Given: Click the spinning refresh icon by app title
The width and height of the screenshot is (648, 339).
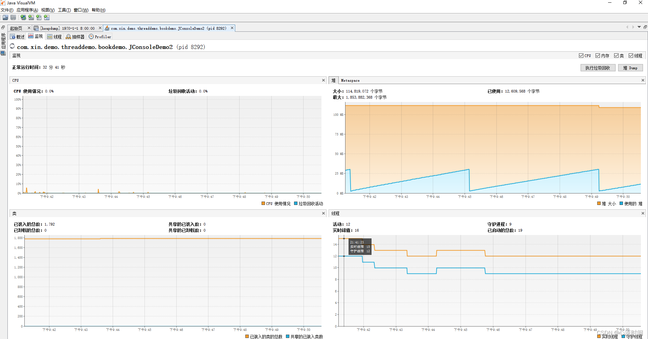Looking at the screenshot, I should (x=13, y=46).
